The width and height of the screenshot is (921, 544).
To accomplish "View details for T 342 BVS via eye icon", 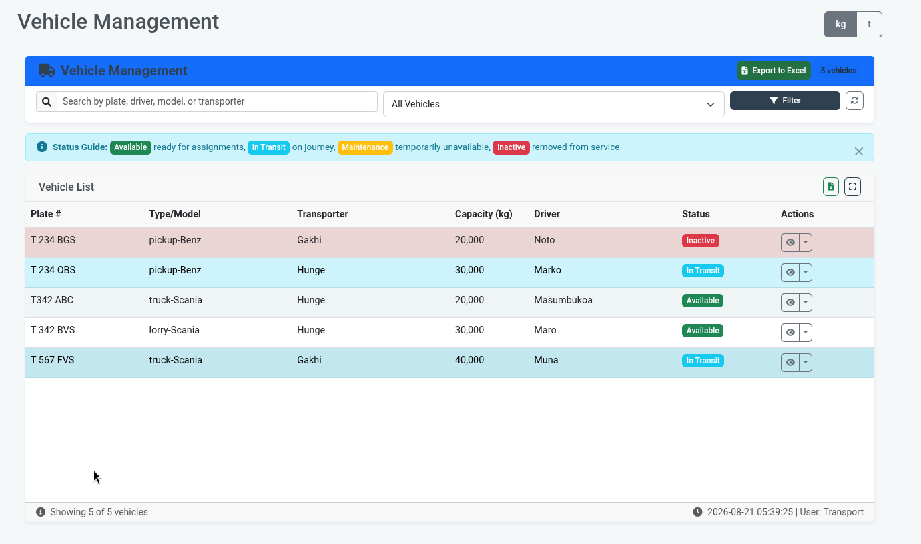I will [x=790, y=333].
